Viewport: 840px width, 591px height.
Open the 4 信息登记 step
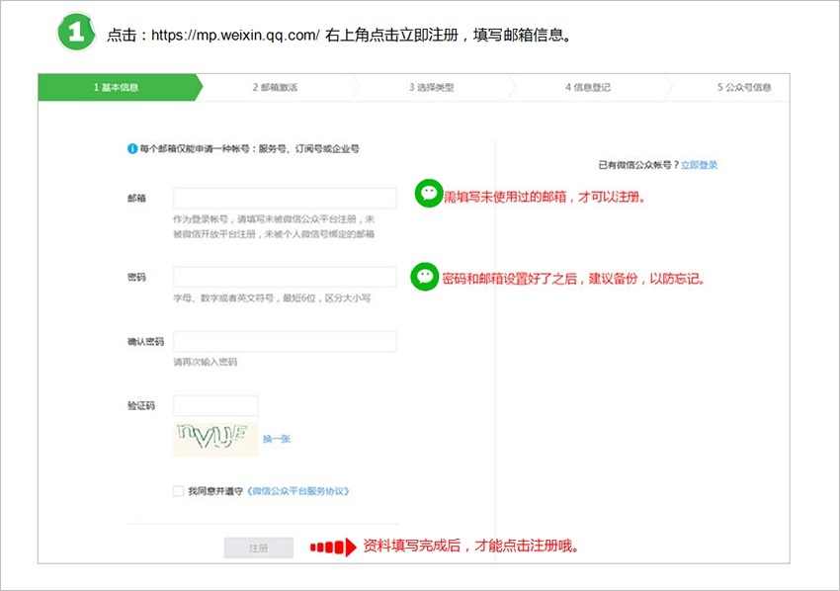588,87
